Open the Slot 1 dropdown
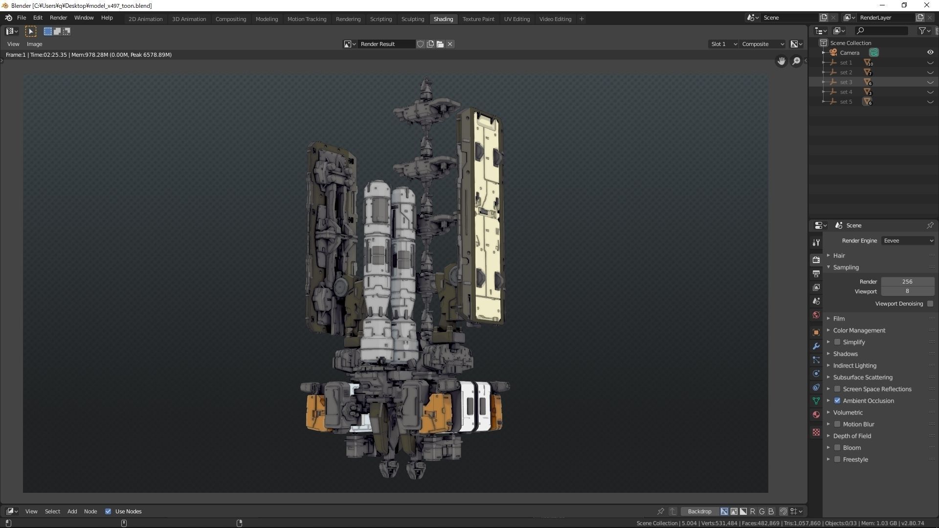This screenshot has width=939, height=528. point(723,44)
